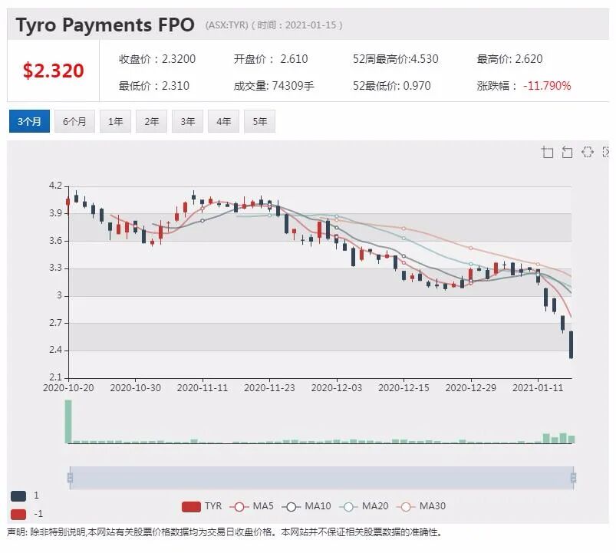
Task: Grab the left handle of data zoom slider
Action: 70,478
